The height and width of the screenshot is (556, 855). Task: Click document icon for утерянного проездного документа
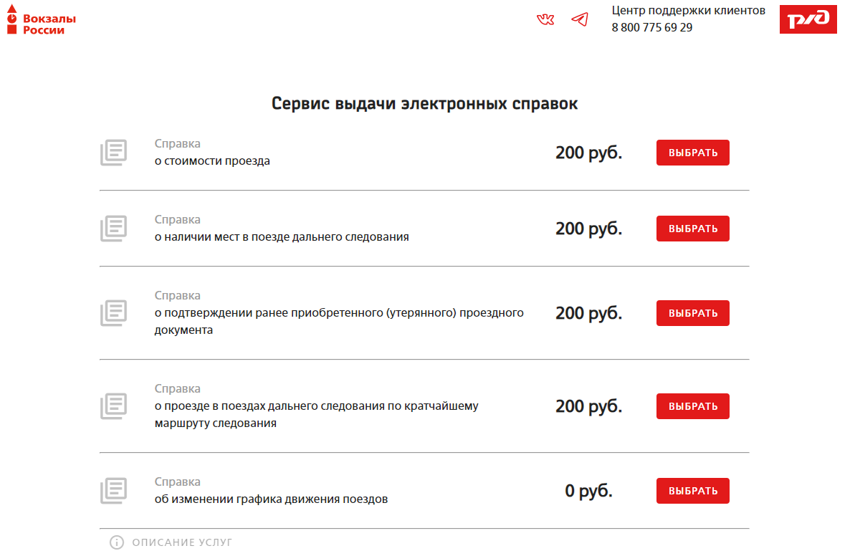(113, 313)
